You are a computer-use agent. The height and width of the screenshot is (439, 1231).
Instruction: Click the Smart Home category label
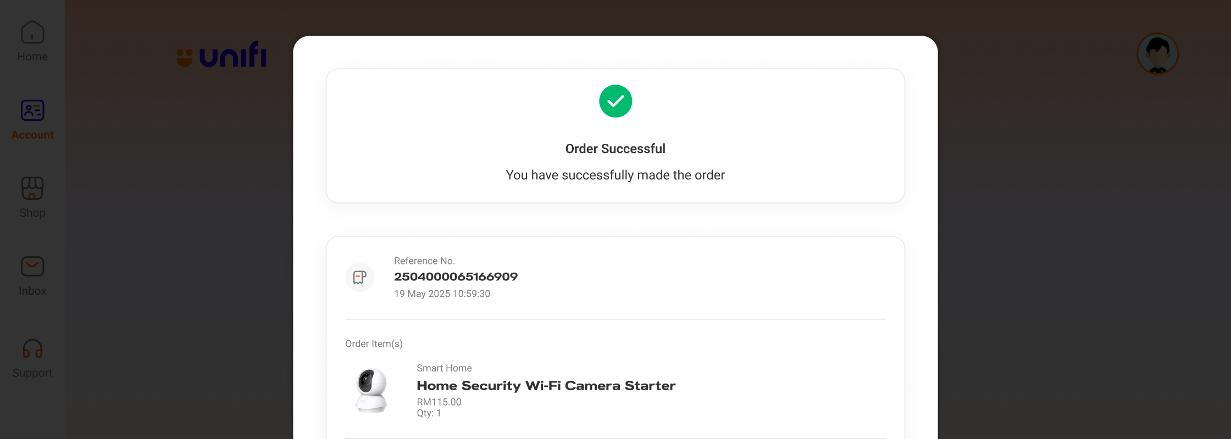pos(444,368)
